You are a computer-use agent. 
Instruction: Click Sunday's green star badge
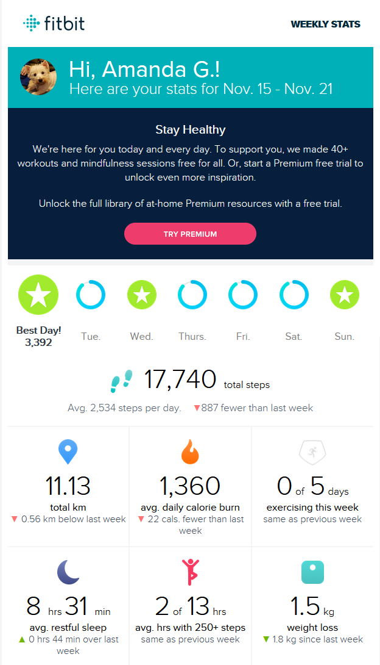point(345,295)
